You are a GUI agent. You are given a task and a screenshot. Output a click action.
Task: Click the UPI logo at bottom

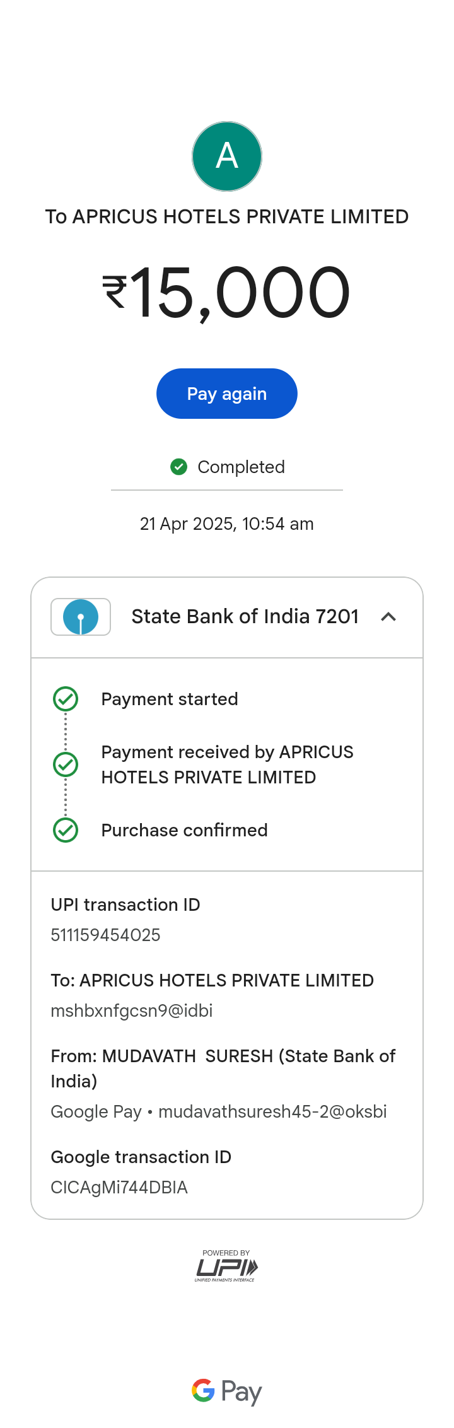pos(227,1267)
